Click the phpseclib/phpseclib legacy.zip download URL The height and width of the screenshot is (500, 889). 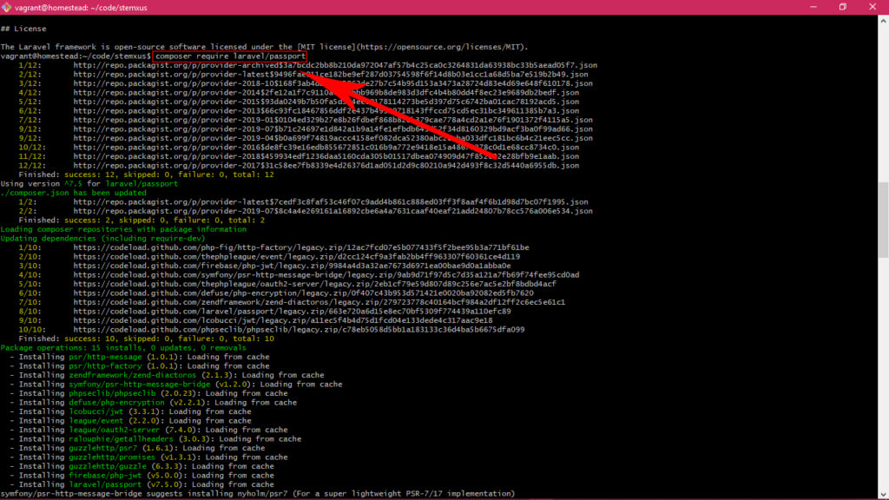[x=299, y=329]
